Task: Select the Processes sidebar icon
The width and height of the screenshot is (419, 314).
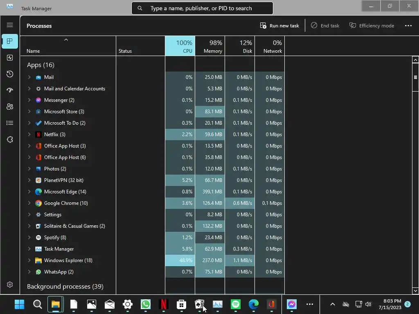Action: [x=10, y=41]
